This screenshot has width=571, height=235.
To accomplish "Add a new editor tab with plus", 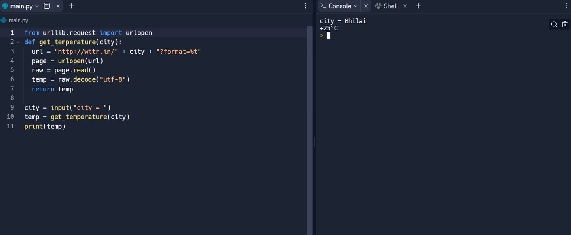I will (x=72, y=6).
